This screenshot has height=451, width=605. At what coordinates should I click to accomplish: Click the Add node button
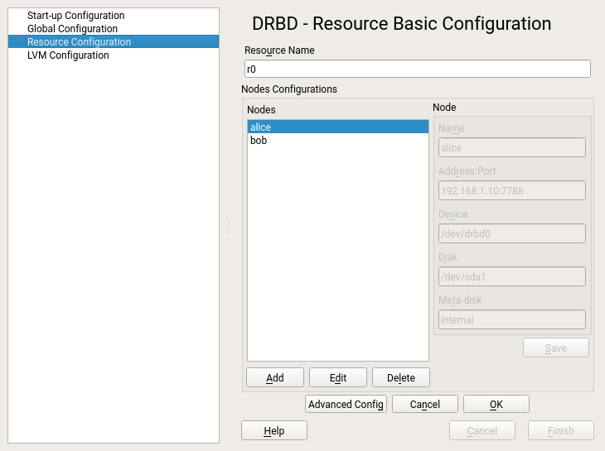click(x=275, y=378)
